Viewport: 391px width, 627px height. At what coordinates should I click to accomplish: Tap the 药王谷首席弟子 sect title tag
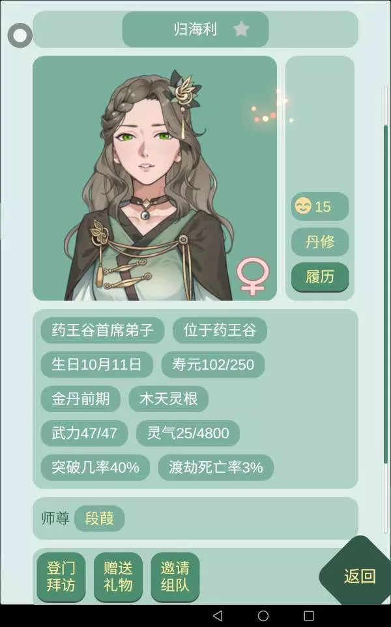pyautogui.click(x=102, y=330)
